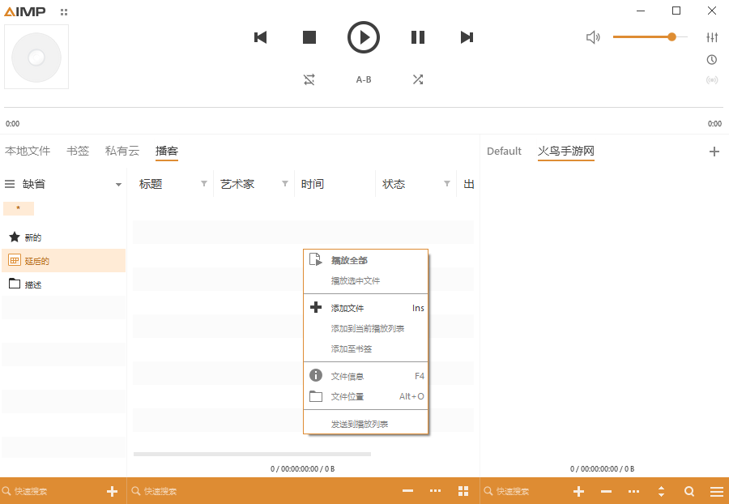Click the Previous track button
The image size is (729, 504).
click(x=260, y=37)
